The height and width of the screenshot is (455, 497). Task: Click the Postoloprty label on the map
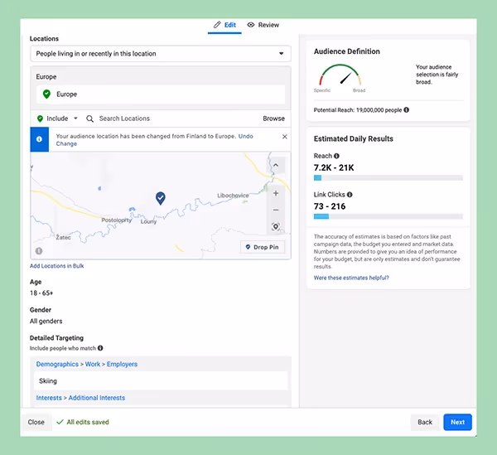coord(117,220)
